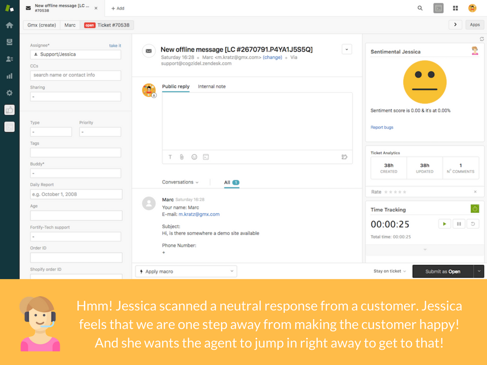Toggle the Time Tracking green power button

475,209
